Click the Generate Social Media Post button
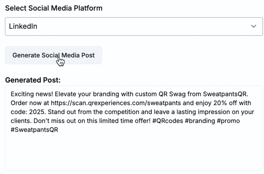 coord(53,55)
